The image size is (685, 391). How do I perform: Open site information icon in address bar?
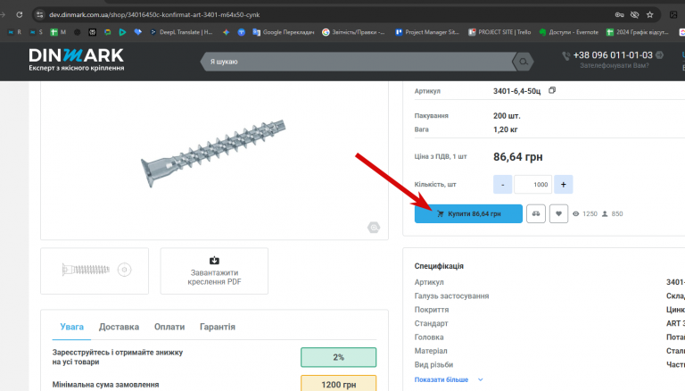click(40, 14)
